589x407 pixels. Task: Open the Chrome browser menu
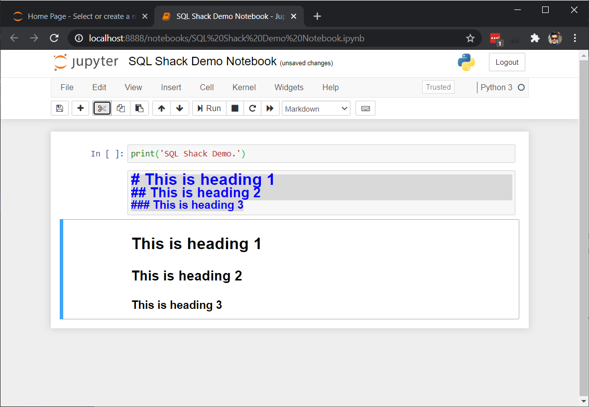[x=575, y=38]
